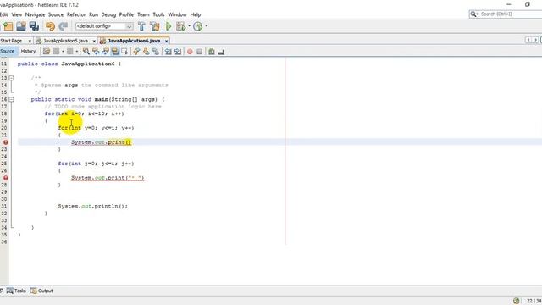The height and width of the screenshot is (305, 542).
Task: Click the Uncomment lines icon
Action: [221, 52]
